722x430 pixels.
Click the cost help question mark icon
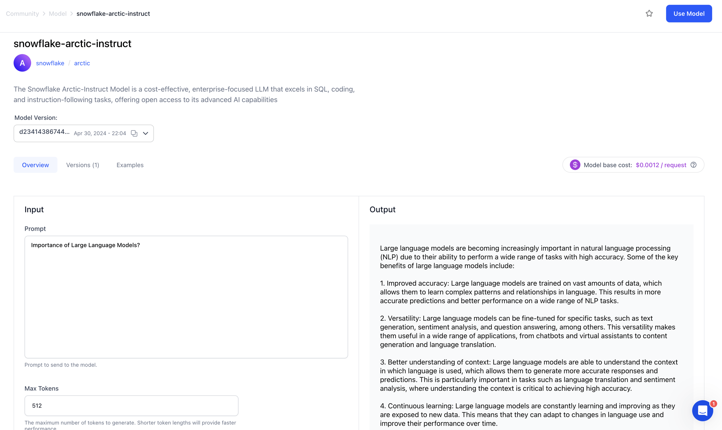point(693,165)
